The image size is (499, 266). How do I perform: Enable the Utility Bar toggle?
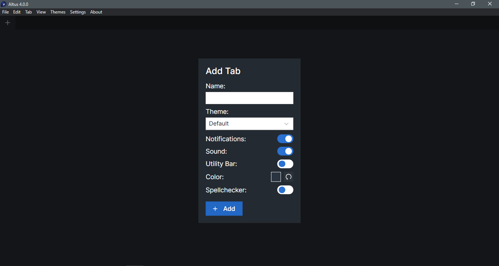tap(285, 164)
